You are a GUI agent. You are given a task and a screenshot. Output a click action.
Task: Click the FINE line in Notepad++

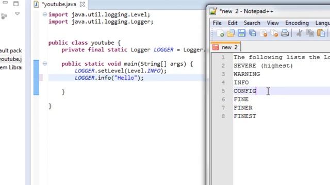(241, 99)
